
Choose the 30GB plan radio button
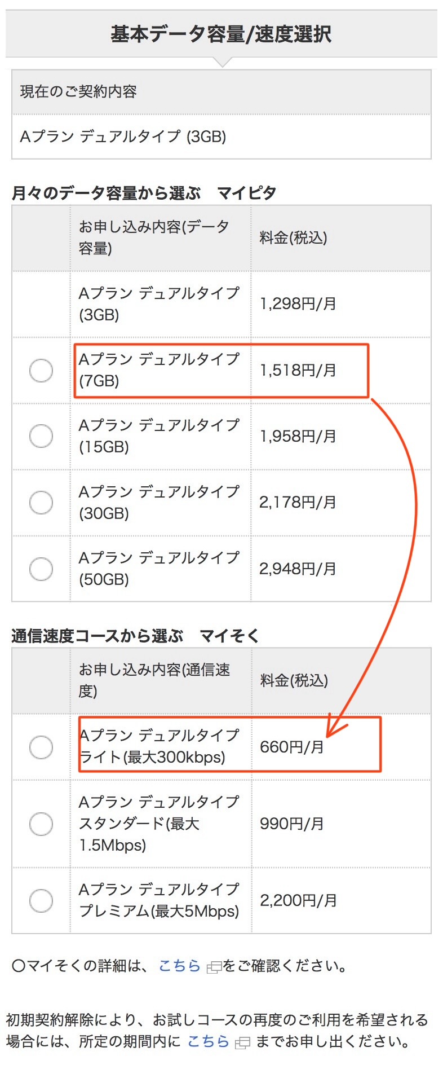tap(41, 502)
